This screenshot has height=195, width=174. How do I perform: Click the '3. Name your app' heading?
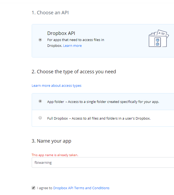click(x=51, y=141)
